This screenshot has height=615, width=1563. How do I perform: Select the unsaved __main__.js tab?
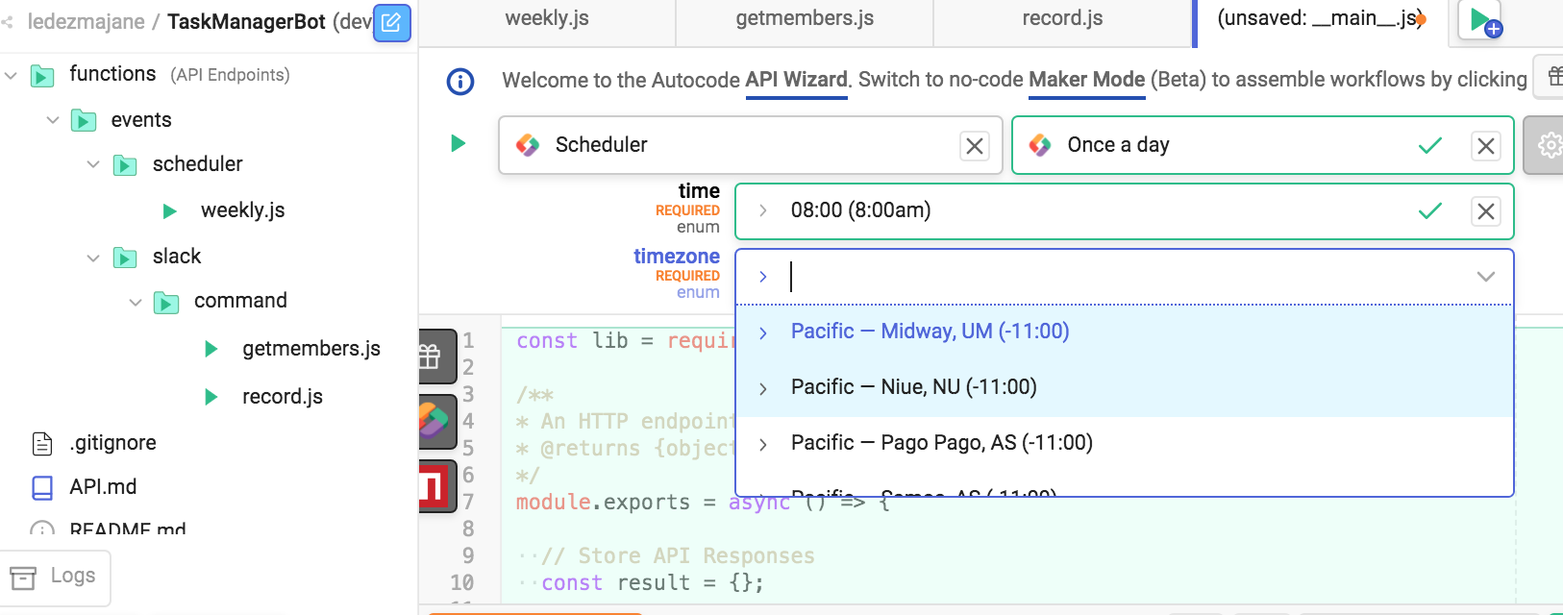(x=1319, y=19)
